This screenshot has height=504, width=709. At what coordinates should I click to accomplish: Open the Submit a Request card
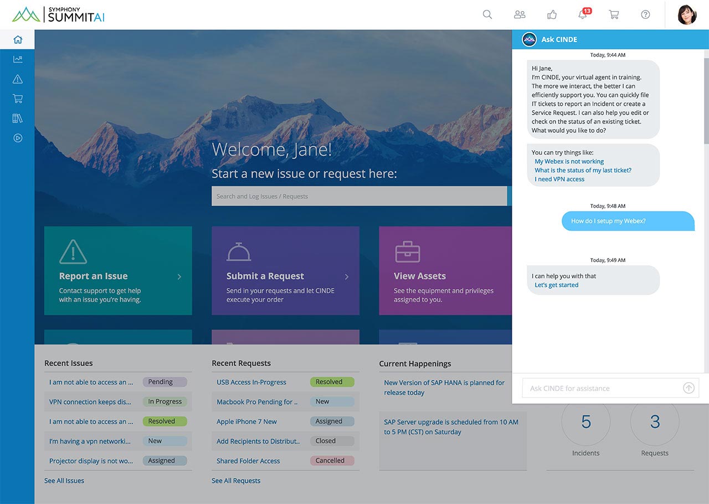(x=285, y=271)
